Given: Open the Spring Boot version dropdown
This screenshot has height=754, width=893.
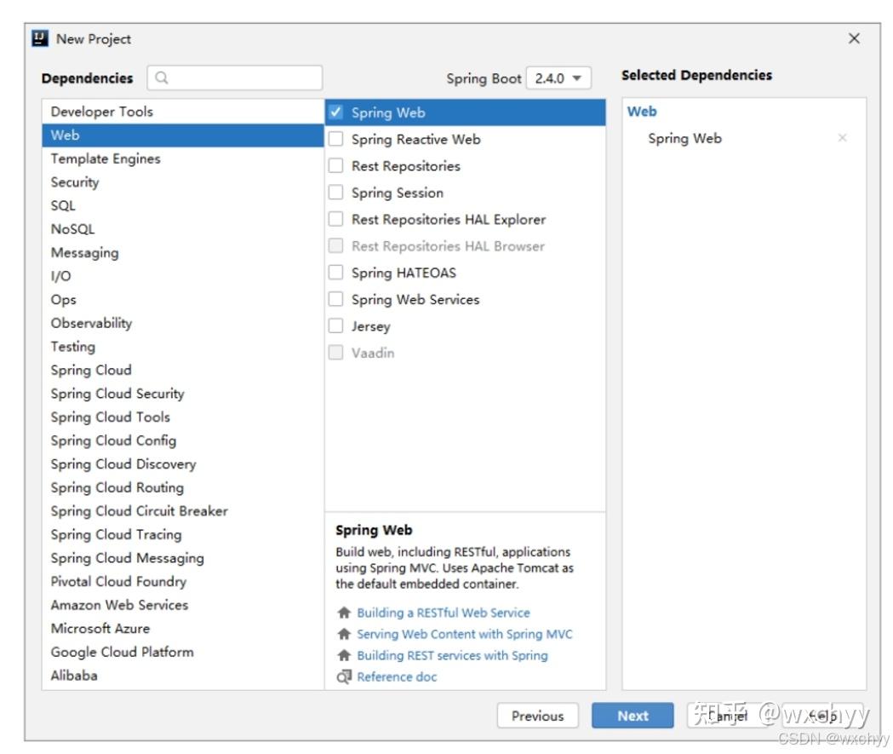Looking at the screenshot, I should click(558, 78).
